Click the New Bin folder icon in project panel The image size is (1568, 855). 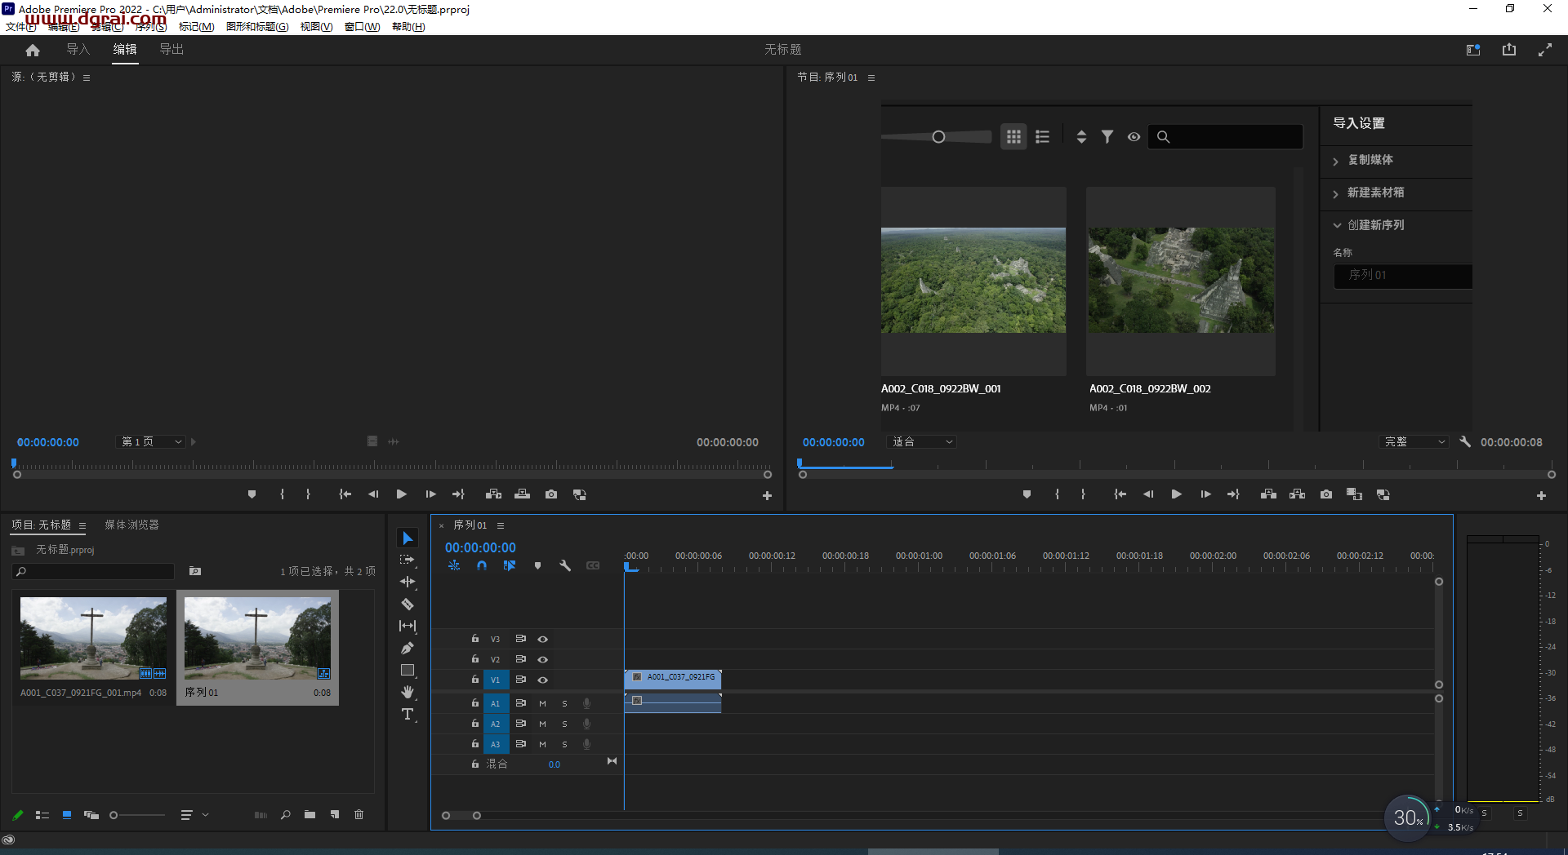coord(310,814)
